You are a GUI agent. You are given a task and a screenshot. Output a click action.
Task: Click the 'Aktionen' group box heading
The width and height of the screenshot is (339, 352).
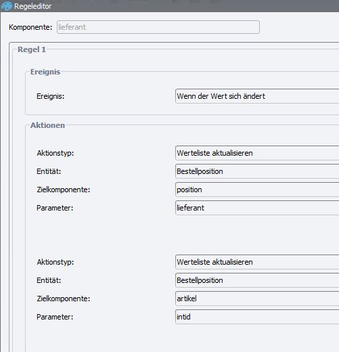[47, 125]
